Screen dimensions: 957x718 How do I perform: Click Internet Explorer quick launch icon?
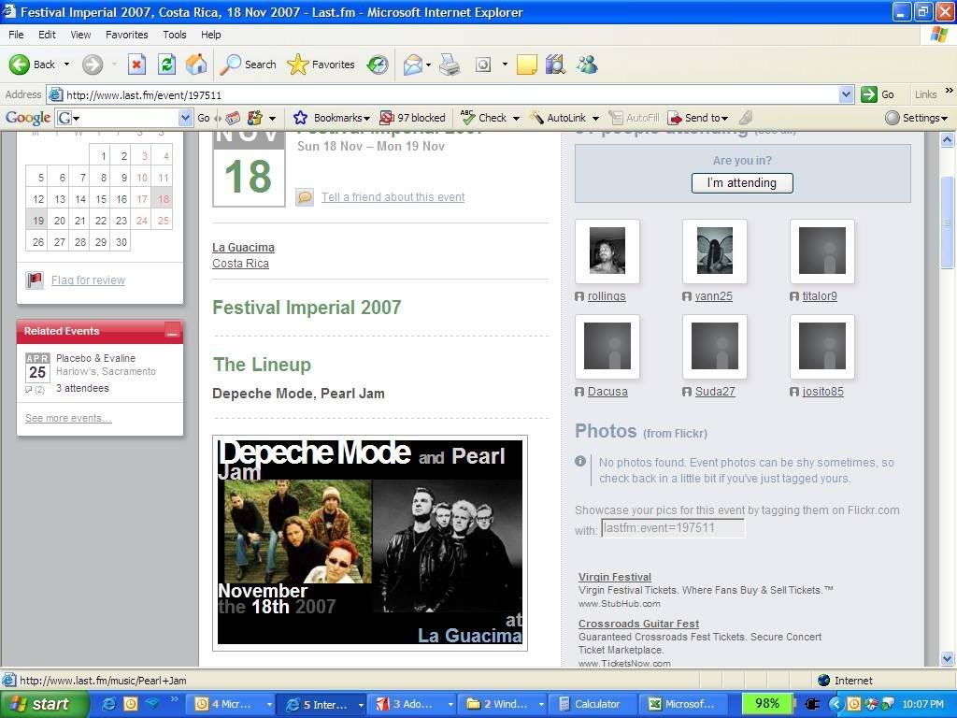point(109,704)
